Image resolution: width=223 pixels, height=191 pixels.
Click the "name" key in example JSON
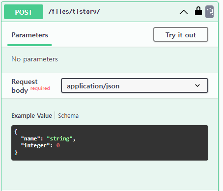pos(30,138)
